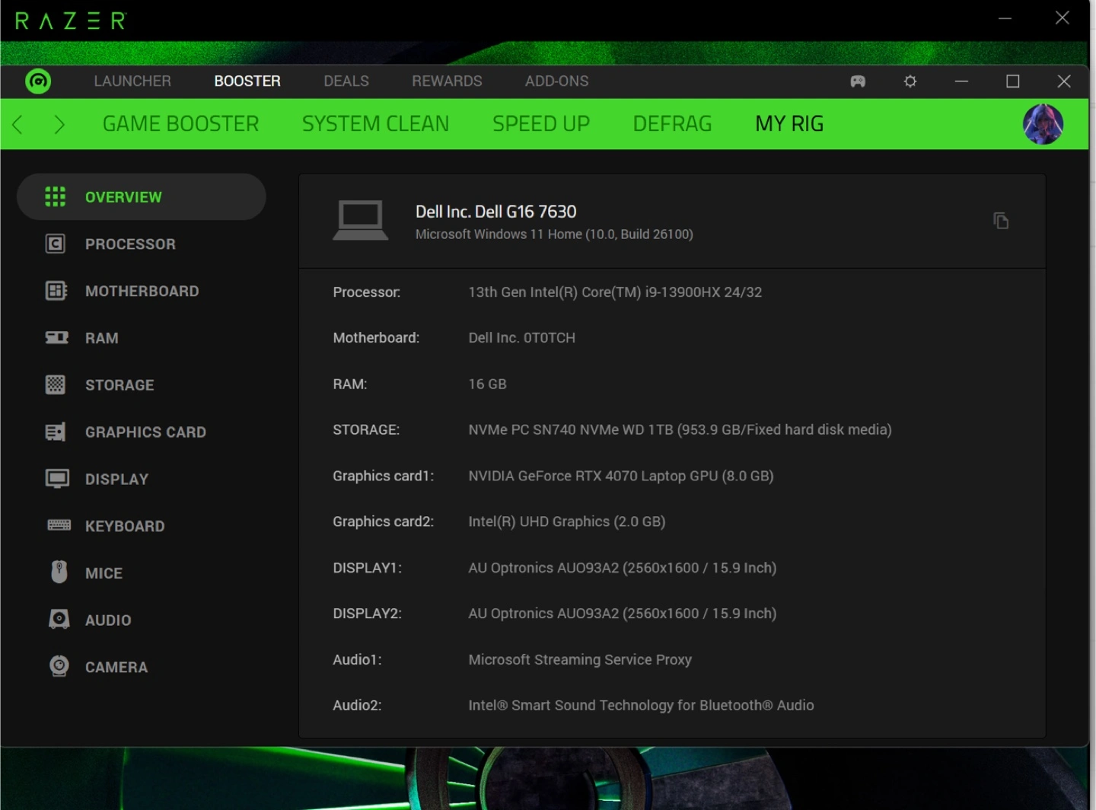Switch to the Launcher tab
1096x810 pixels.
(x=132, y=81)
